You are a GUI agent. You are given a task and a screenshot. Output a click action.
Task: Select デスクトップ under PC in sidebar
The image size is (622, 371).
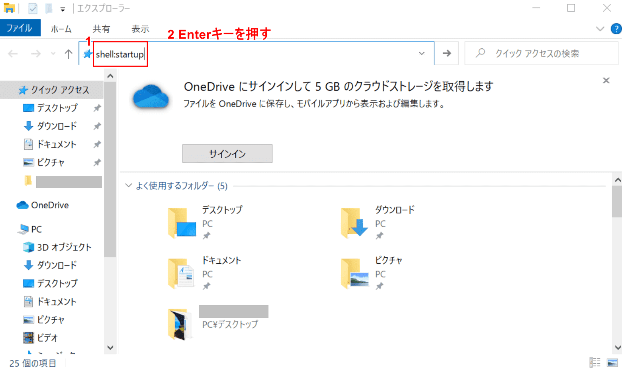(50, 283)
